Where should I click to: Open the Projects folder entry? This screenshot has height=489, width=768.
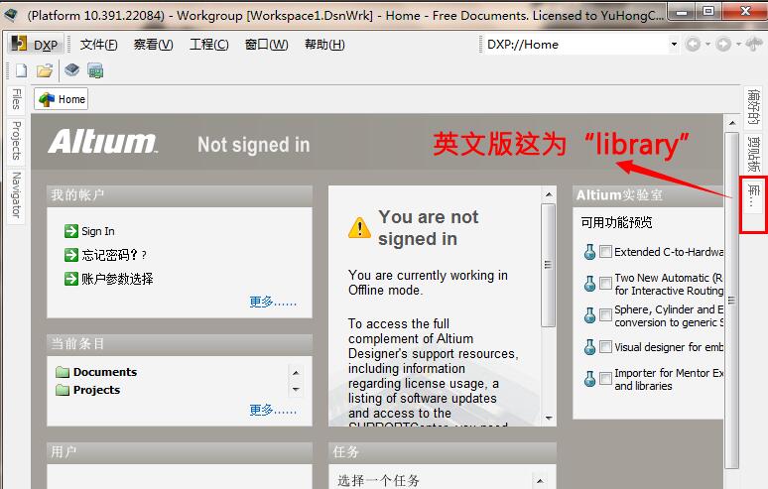click(x=96, y=390)
